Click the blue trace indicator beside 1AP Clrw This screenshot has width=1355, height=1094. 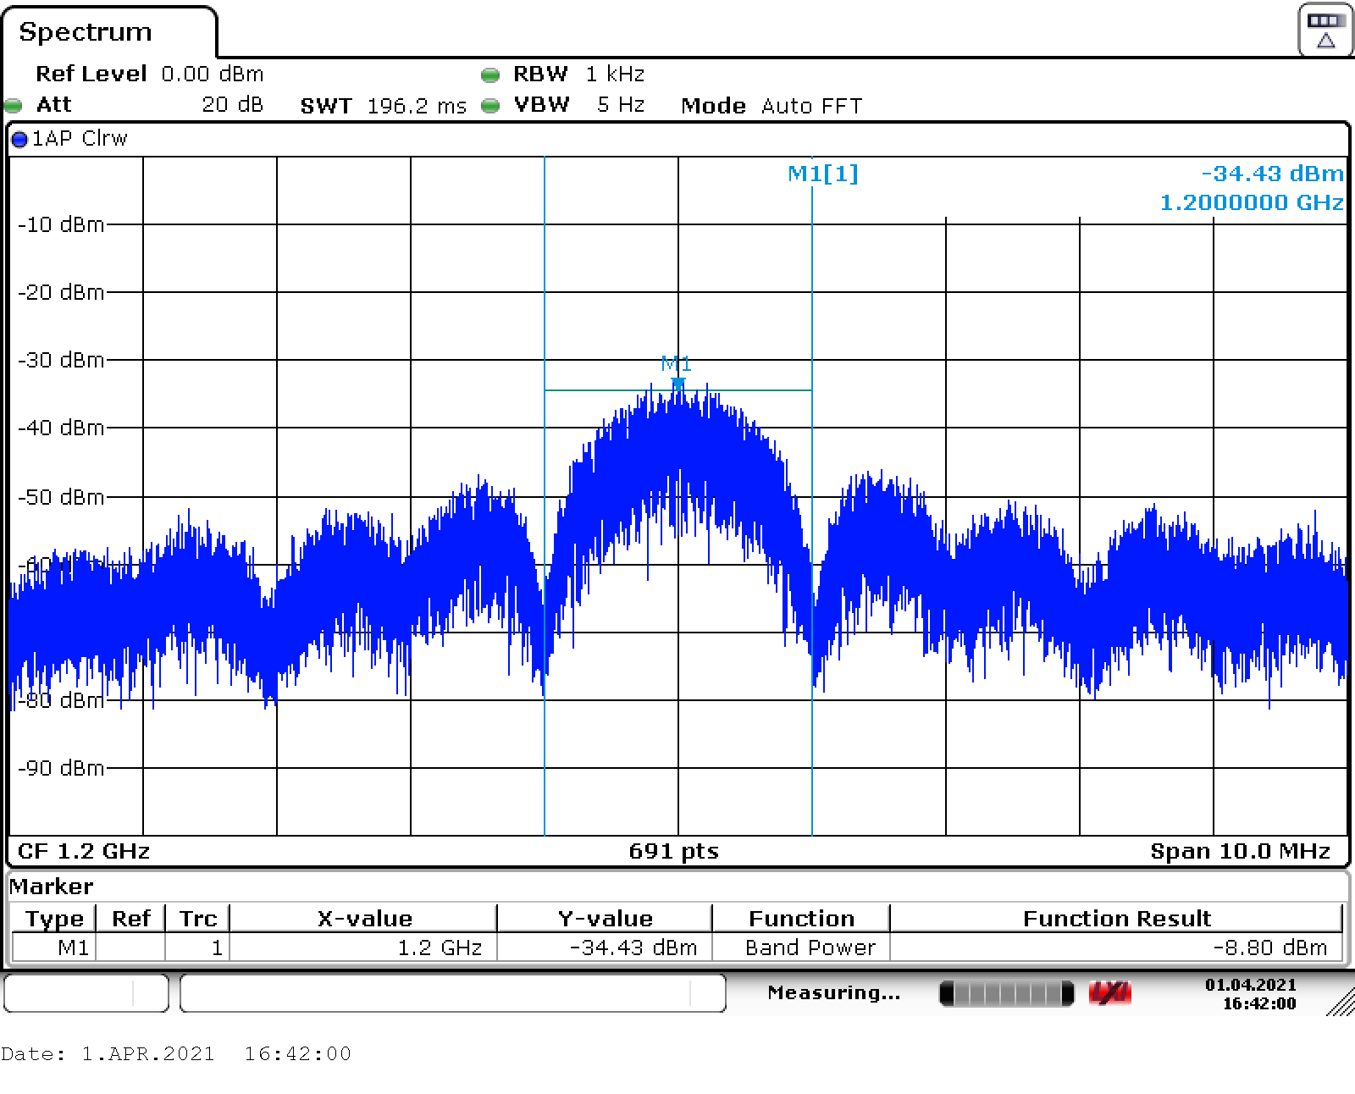(x=19, y=140)
